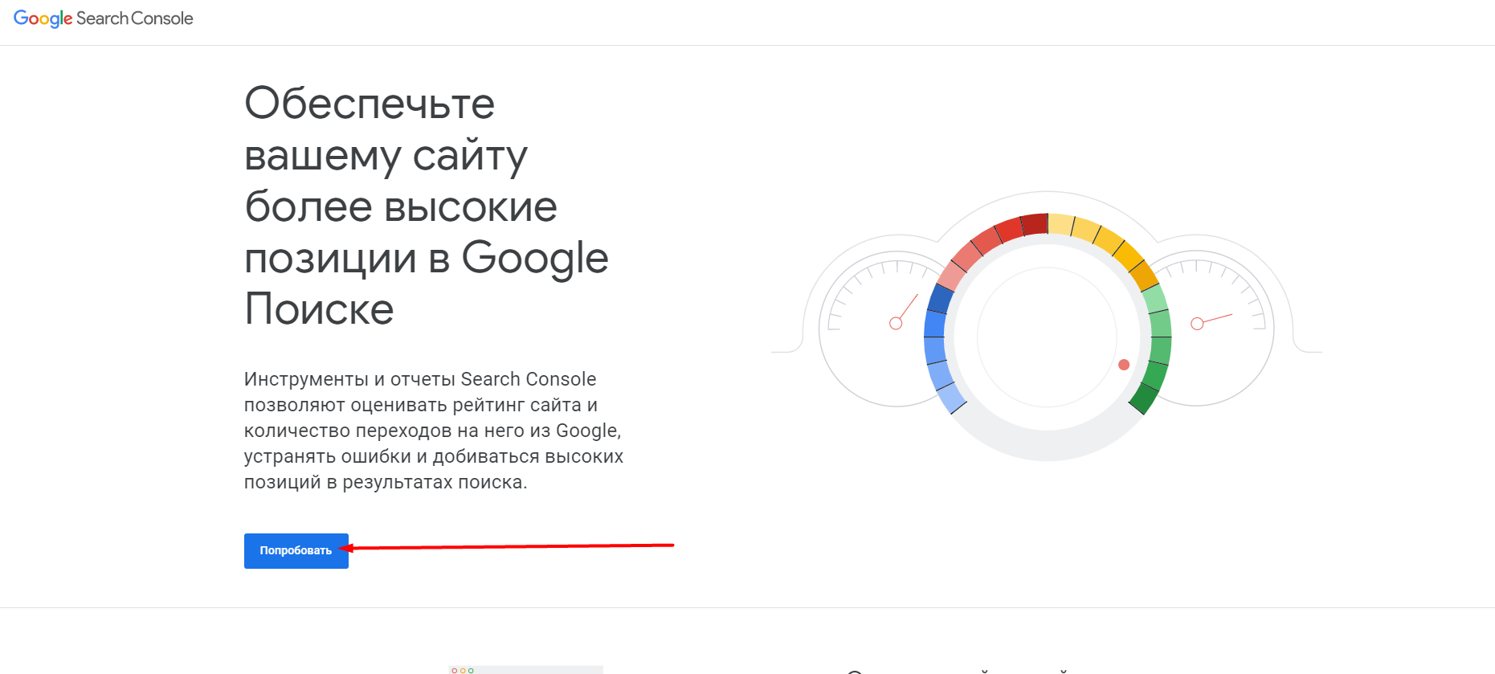Click the Search Console text in the description paragraph

528,379
